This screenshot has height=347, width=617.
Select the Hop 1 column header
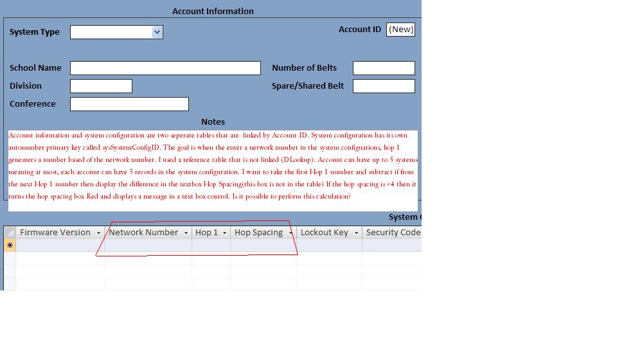coord(211,233)
